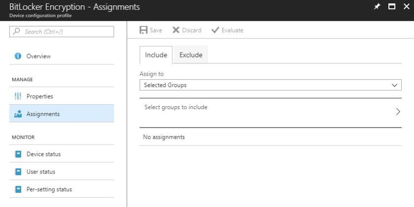This screenshot has width=414, height=207.
Task: Click the Save floppy disk icon
Action: (143, 30)
